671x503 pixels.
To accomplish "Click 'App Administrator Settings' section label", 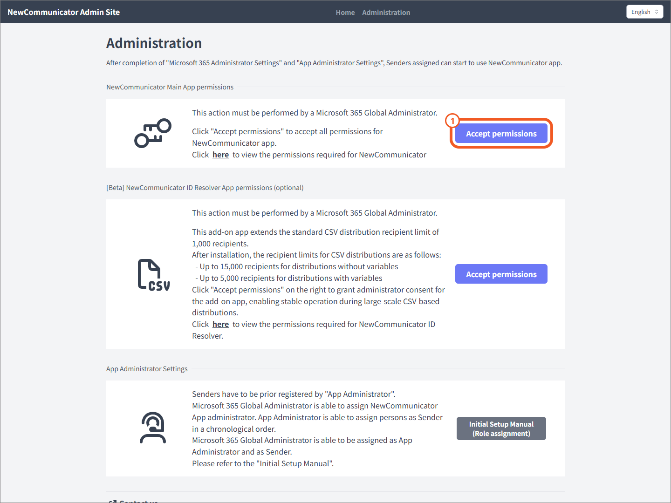I will [x=147, y=369].
